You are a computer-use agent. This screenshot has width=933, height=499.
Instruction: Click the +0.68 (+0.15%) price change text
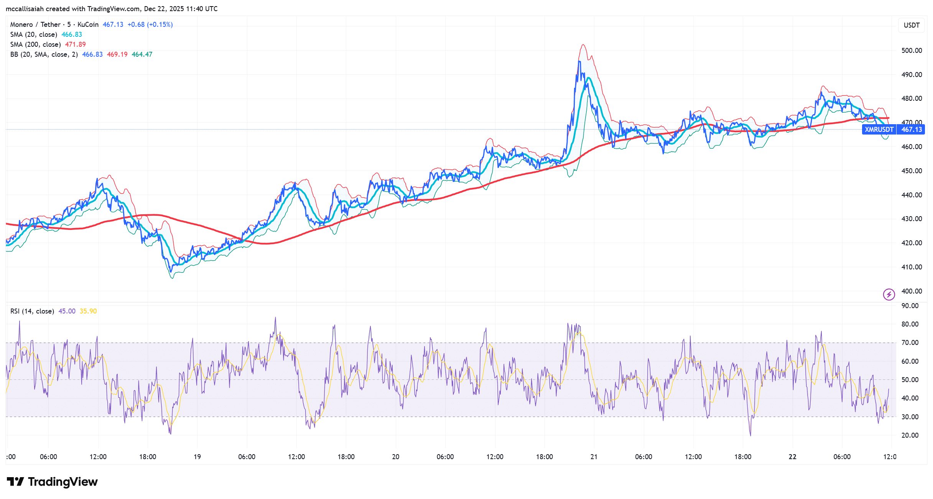pos(150,25)
